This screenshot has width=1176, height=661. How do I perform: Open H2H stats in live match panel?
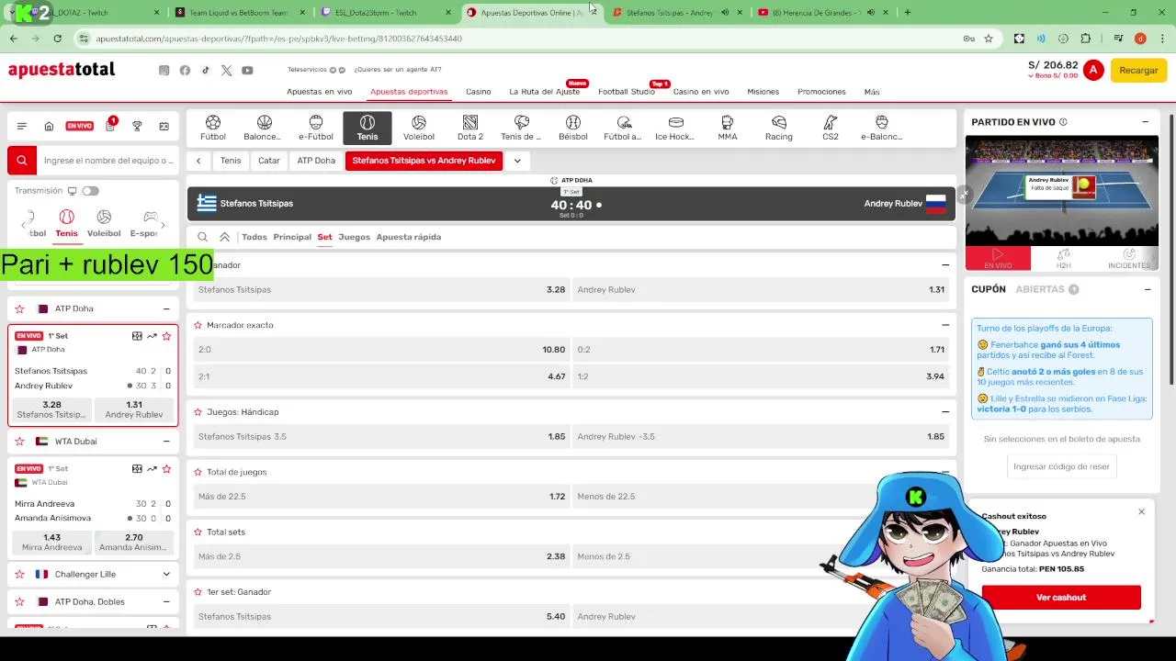(x=1063, y=259)
